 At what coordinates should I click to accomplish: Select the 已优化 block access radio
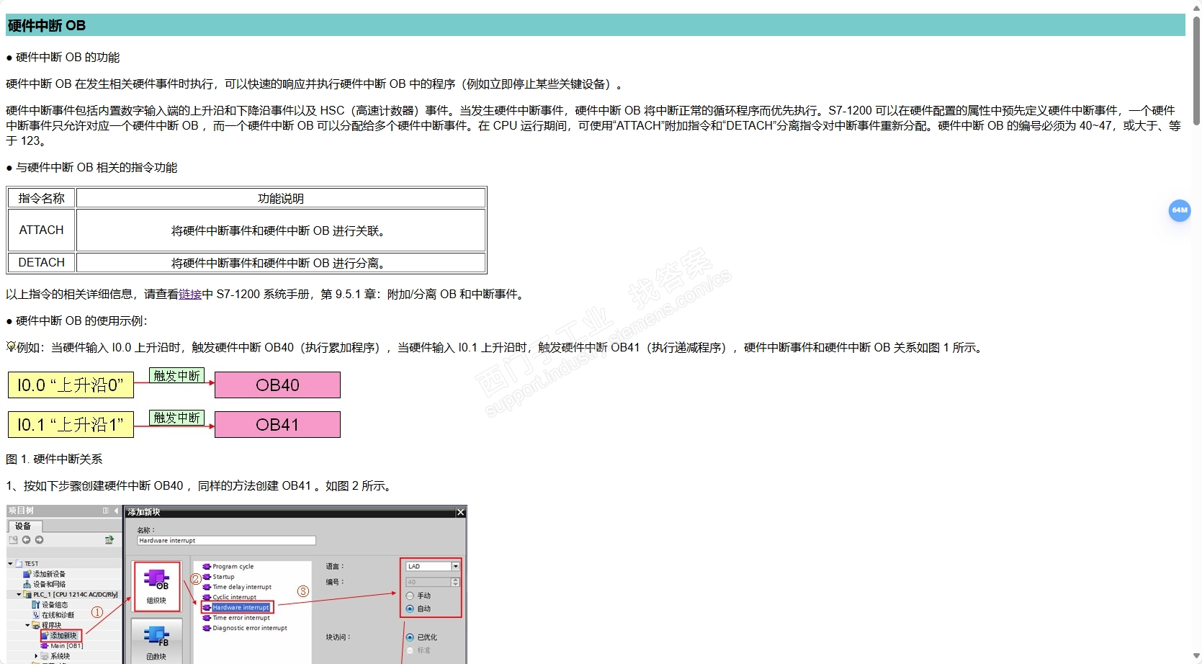410,637
